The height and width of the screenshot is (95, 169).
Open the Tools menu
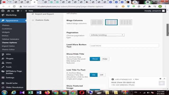(9, 67)
